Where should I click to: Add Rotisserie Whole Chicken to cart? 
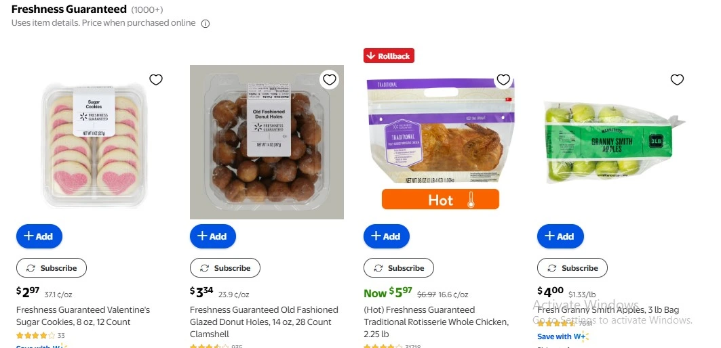[387, 236]
